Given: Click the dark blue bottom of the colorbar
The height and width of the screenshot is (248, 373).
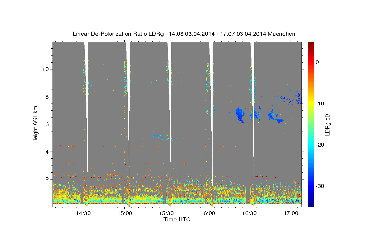Looking at the screenshot, I should (x=311, y=205).
